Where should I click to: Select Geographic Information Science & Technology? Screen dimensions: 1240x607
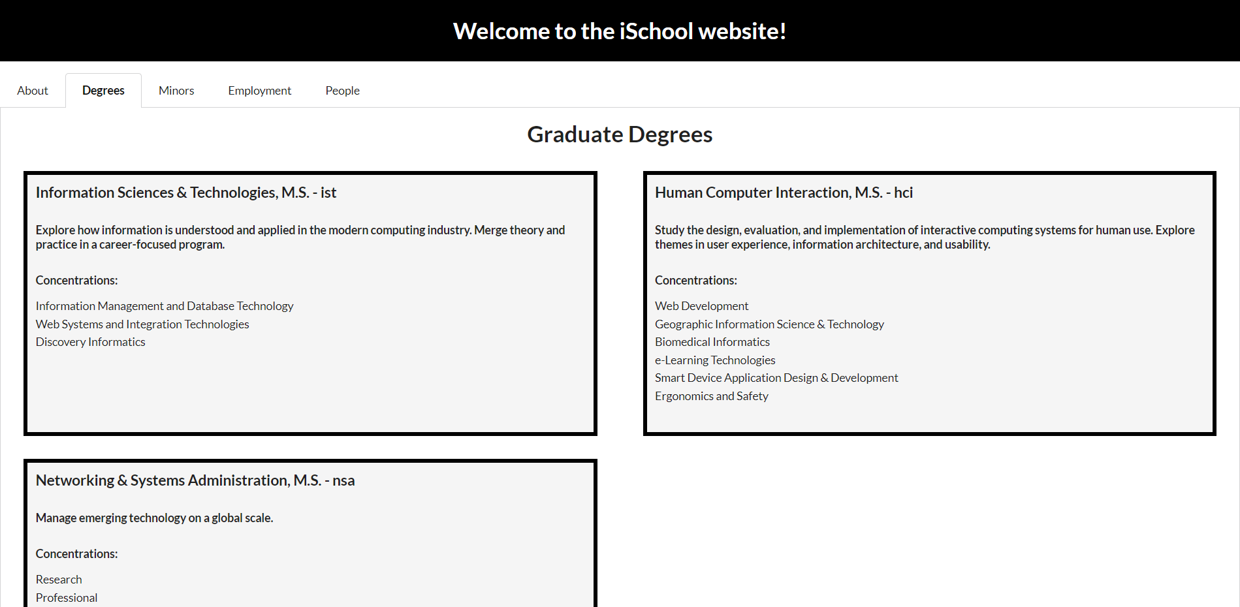tap(769, 324)
